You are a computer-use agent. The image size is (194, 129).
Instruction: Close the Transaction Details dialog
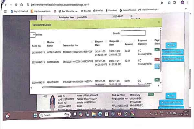[158, 22]
